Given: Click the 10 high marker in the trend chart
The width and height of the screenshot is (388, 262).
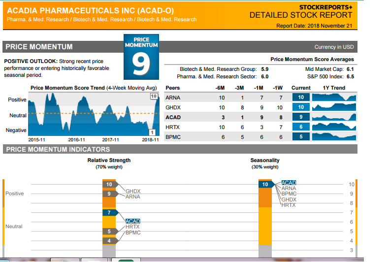Looking at the screenshot, I should (154, 96).
